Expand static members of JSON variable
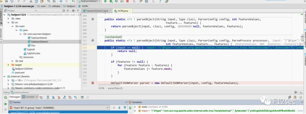306x114 pixels. pyautogui.click(x=135, y=107)
